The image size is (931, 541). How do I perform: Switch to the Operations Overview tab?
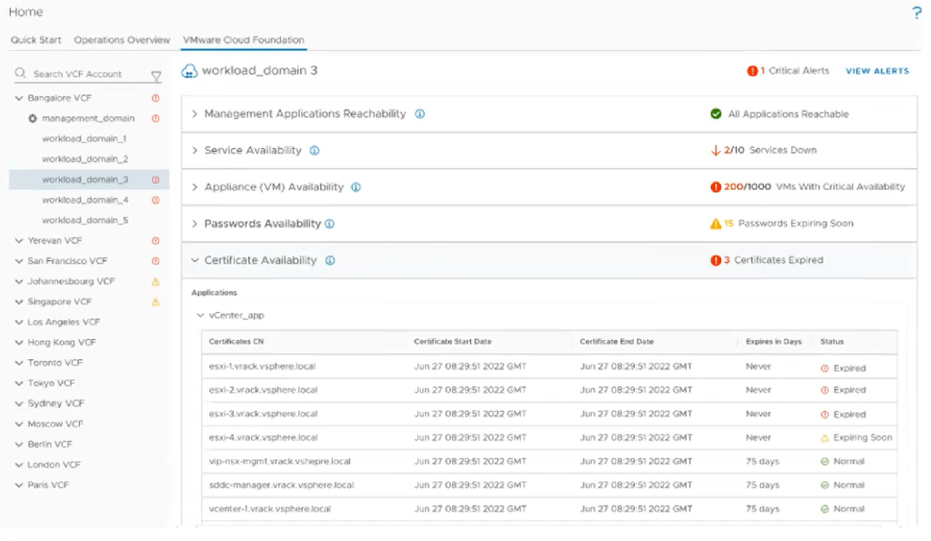click(122, 40)
